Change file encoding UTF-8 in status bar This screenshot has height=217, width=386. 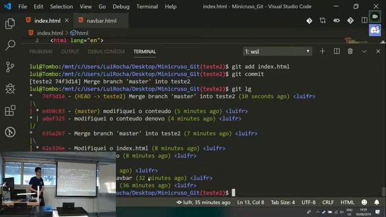point(308,203)
